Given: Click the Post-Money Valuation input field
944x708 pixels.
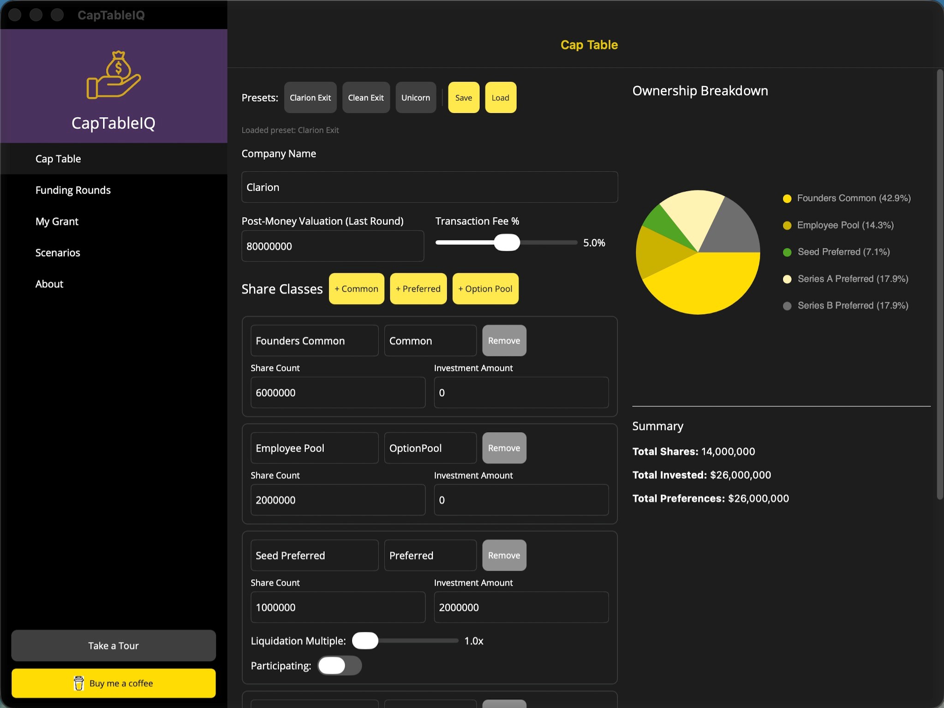Looking at the screenshot, I should (332, 246).
